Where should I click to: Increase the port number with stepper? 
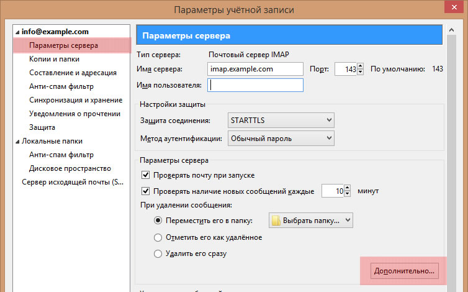pyautogui.click(x=360, y=66)
